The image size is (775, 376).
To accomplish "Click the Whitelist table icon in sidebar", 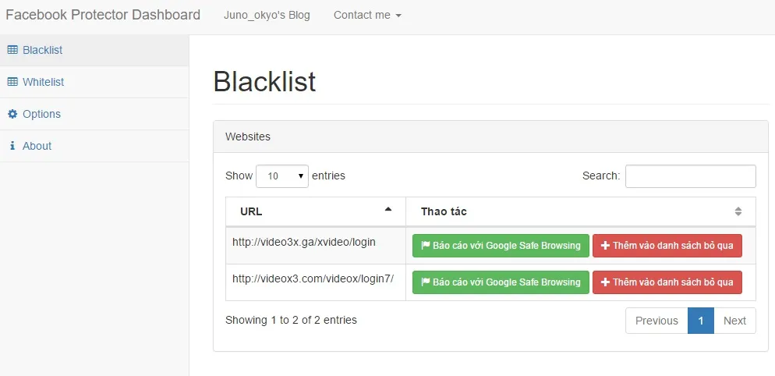I will click(x=12, y=82).
